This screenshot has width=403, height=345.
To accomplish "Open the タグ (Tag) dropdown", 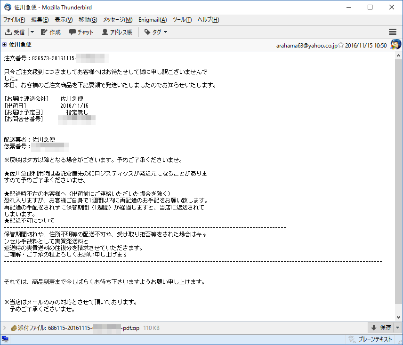I will coord(156,32).
